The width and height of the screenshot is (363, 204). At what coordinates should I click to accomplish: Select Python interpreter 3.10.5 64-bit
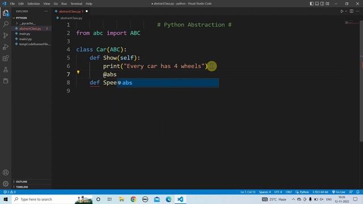[320, 192]
